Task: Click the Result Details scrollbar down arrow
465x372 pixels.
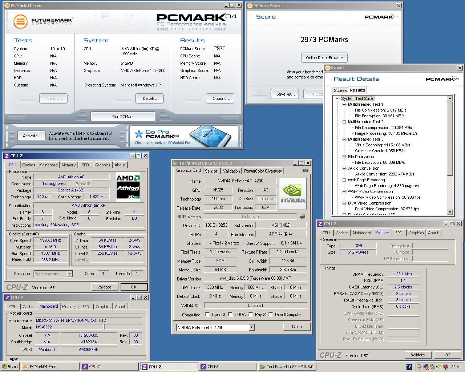Action: (450, 212)
